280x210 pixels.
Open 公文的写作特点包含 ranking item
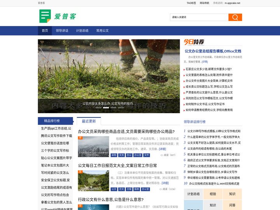coord(55,195)
